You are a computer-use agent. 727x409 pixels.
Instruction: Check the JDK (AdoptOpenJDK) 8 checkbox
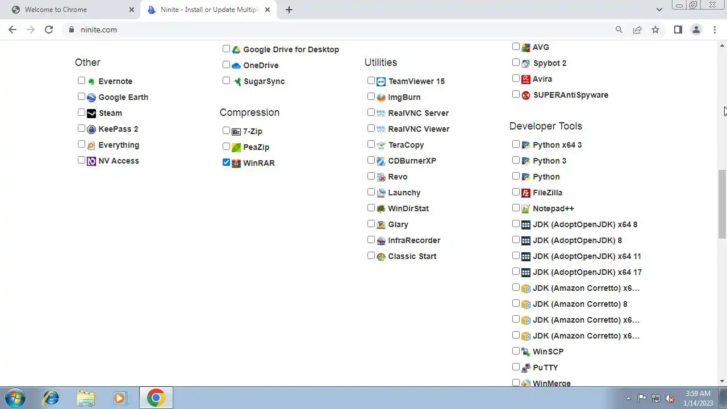tap(516, 240)
